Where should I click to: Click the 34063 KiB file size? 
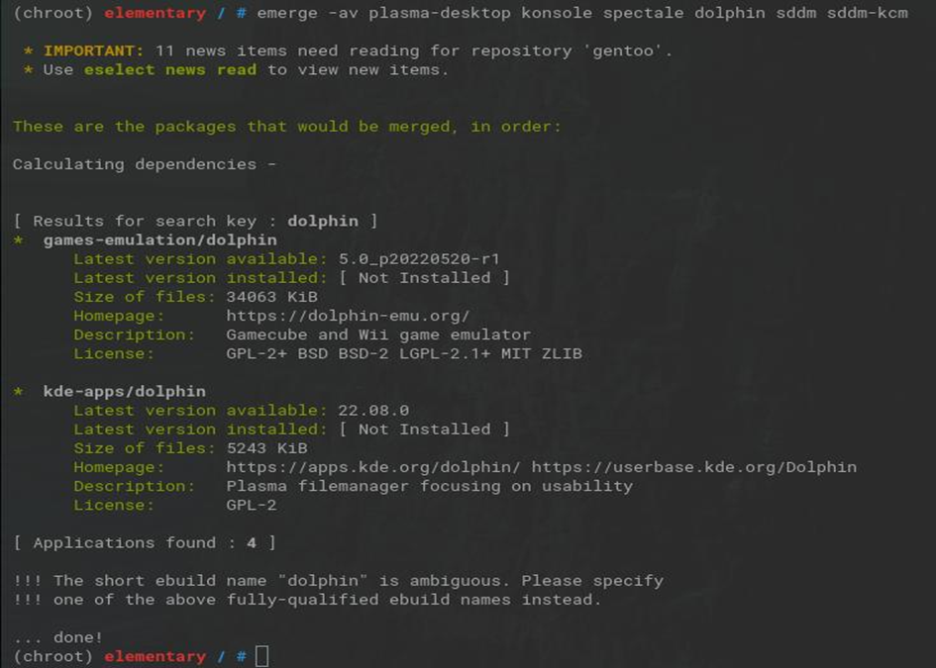point(271,297)
